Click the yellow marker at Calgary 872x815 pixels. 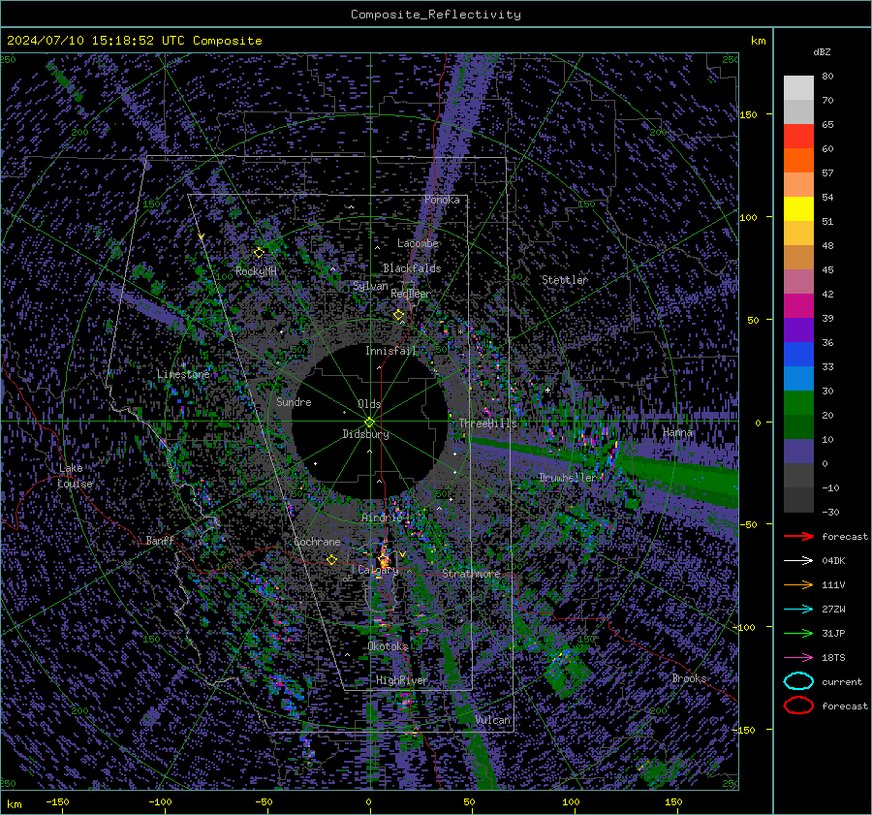coord(384,559)
